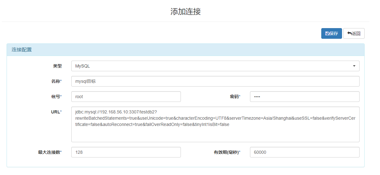Focus the 有效期(毫秒) field with 60000

tap(305, 152)
